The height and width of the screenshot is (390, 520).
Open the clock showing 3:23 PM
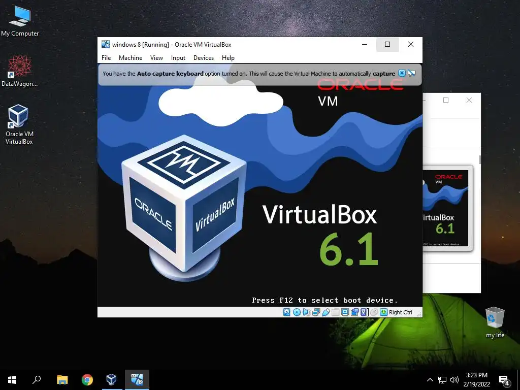[476, 380]
